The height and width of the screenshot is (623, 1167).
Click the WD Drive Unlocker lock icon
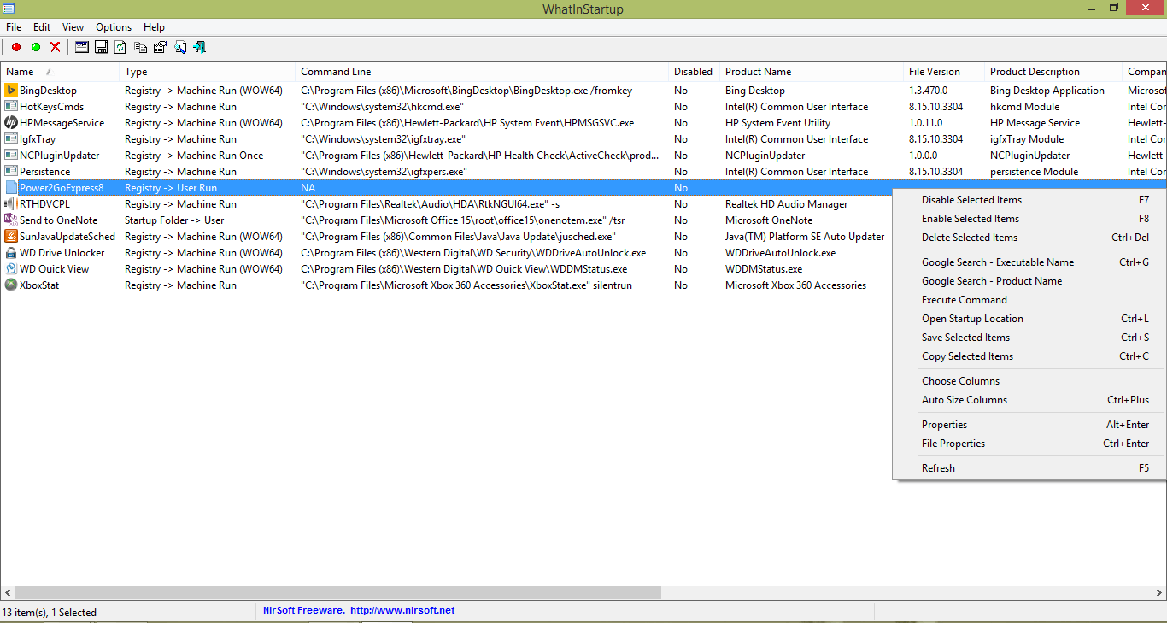(x=11, y=253)
